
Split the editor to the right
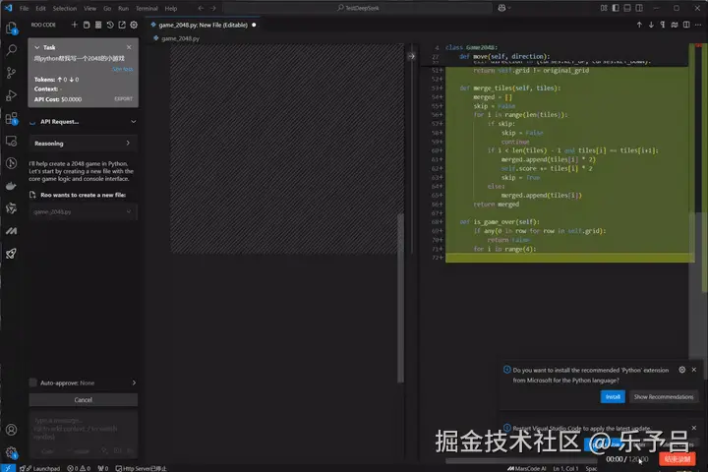coord(686,25)
